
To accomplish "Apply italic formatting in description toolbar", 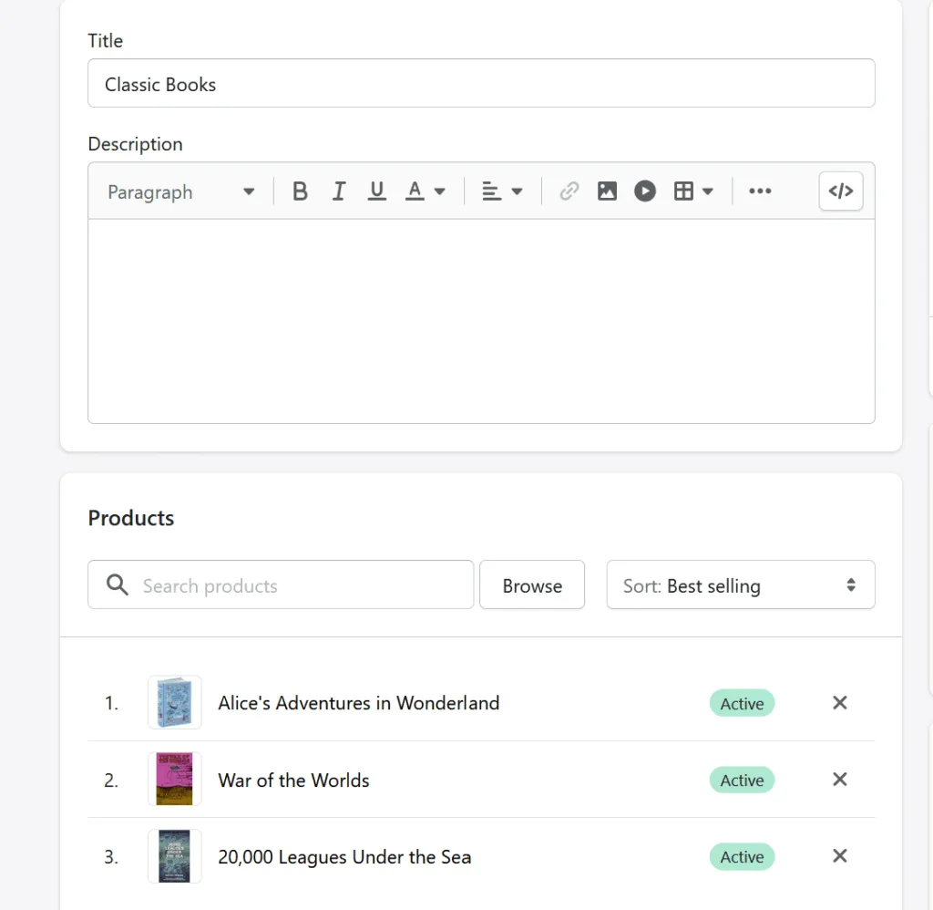I will (x=339, y=191).
